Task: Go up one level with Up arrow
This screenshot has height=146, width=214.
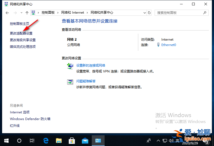Action: point(27,13)
